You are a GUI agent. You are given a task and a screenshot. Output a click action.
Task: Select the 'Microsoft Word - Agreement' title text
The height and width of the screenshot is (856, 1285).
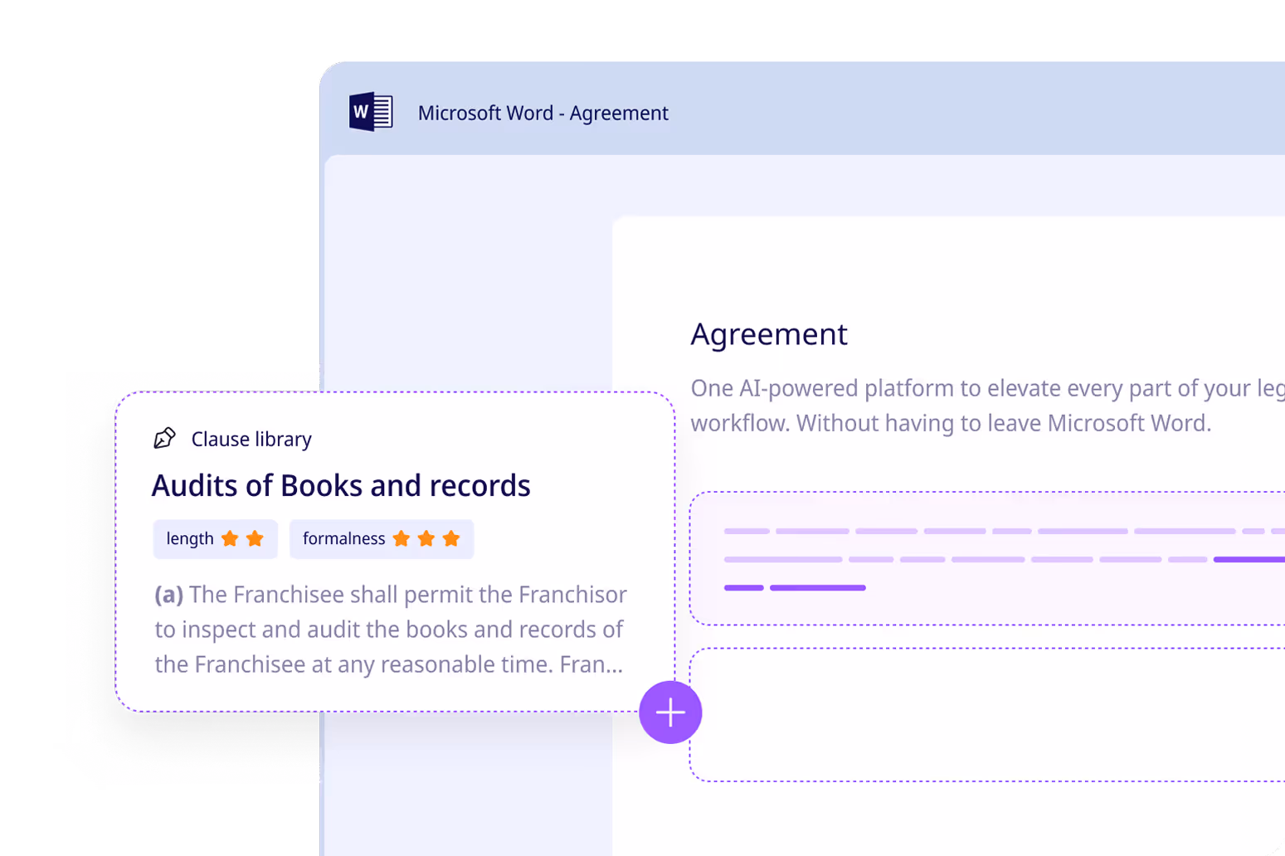click(x=543, y=113)
